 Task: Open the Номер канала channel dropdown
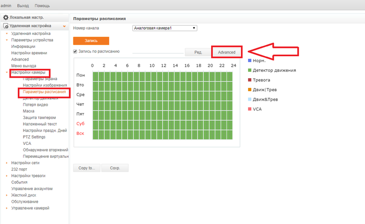[165, 28]
